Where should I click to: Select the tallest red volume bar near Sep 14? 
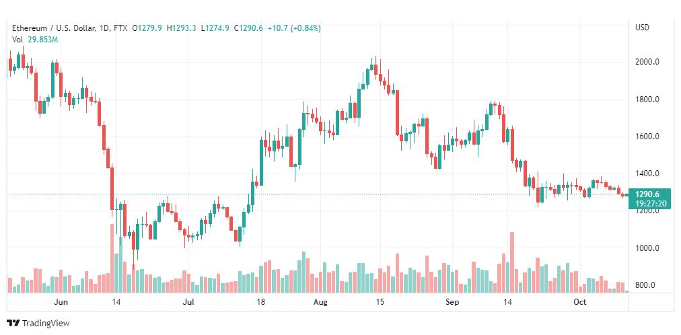[512, 262]
